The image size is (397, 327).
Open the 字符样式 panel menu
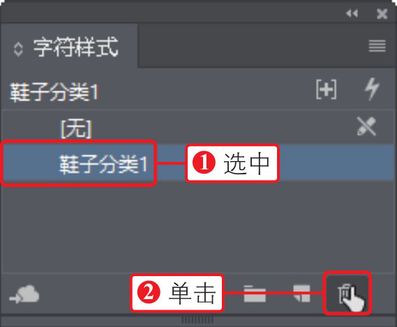[377, 46]
